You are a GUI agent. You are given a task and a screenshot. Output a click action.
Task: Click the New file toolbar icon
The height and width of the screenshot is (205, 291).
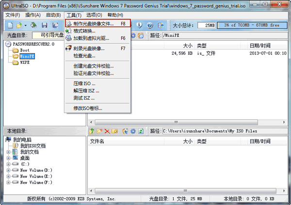(10, 25)
